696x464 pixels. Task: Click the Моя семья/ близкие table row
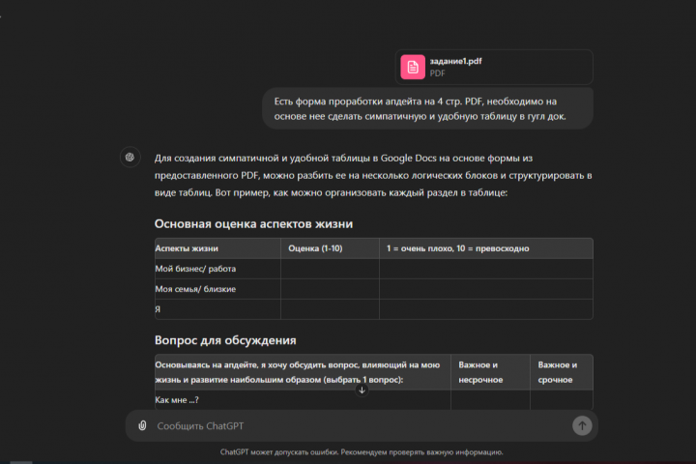click(374, 289)
